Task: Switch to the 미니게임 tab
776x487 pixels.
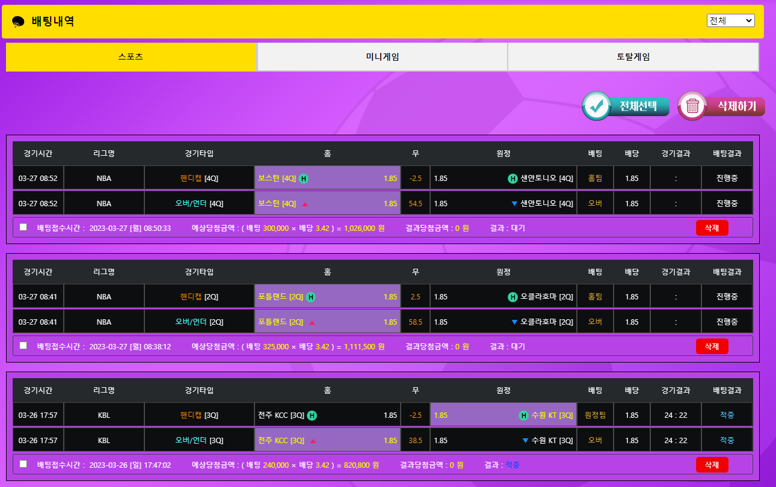Action: (382, 57)
